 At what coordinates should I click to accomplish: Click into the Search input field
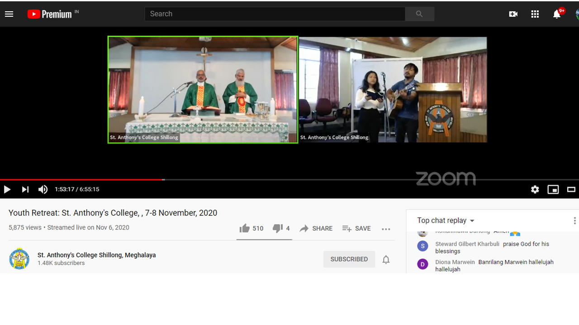tap(275, 14)
